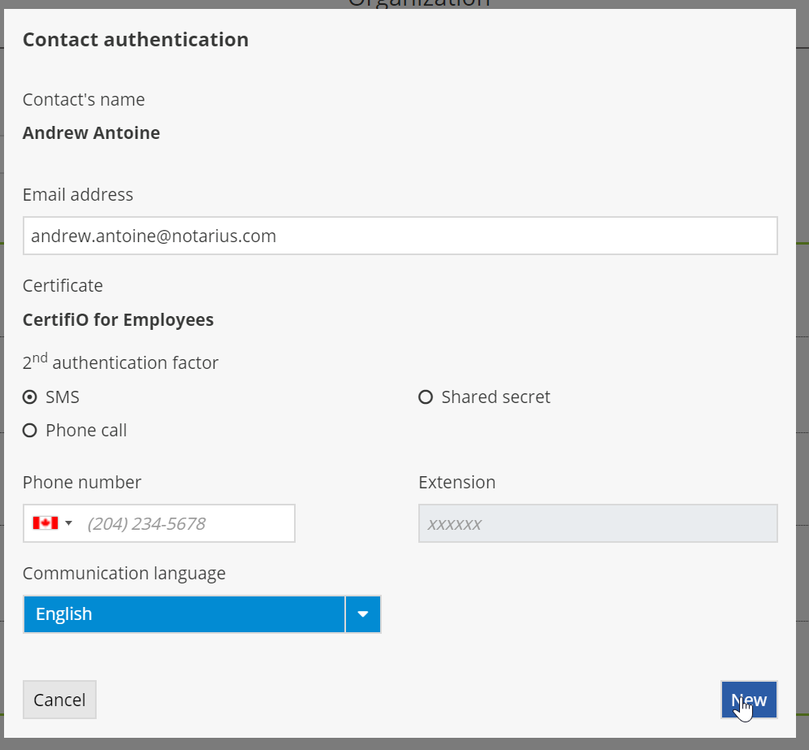
Task: Click the Contact authentication dialog title
Action: tap(136, 40)
